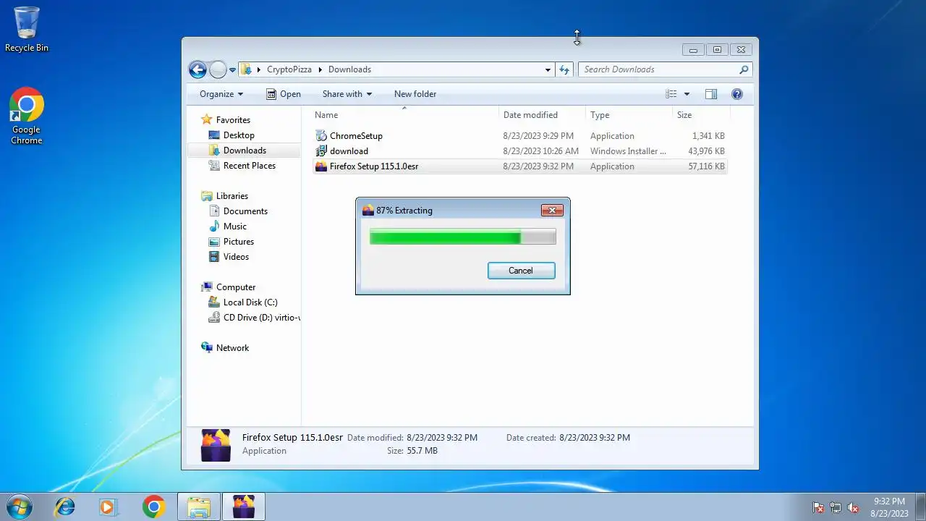Viewport: 926px width, 521px height.
Task: Open Windows Media Player from the taskbar
Action: [x=108, y=507]
